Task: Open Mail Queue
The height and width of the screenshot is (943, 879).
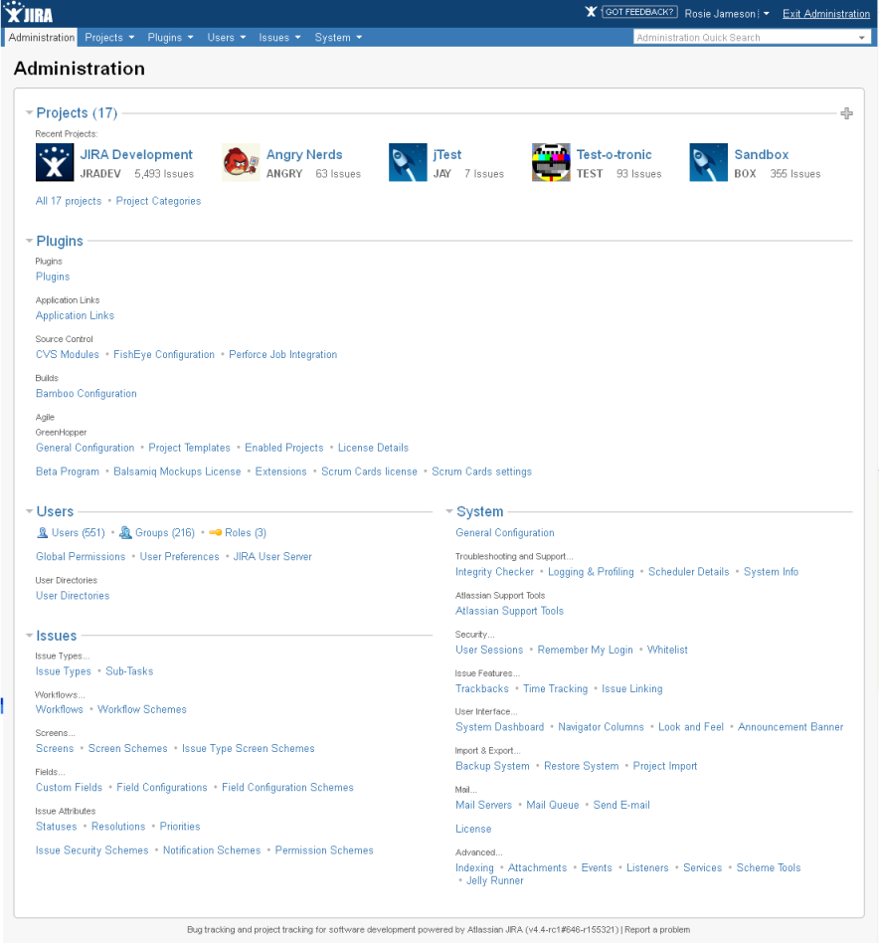Action: coord(553,805)
